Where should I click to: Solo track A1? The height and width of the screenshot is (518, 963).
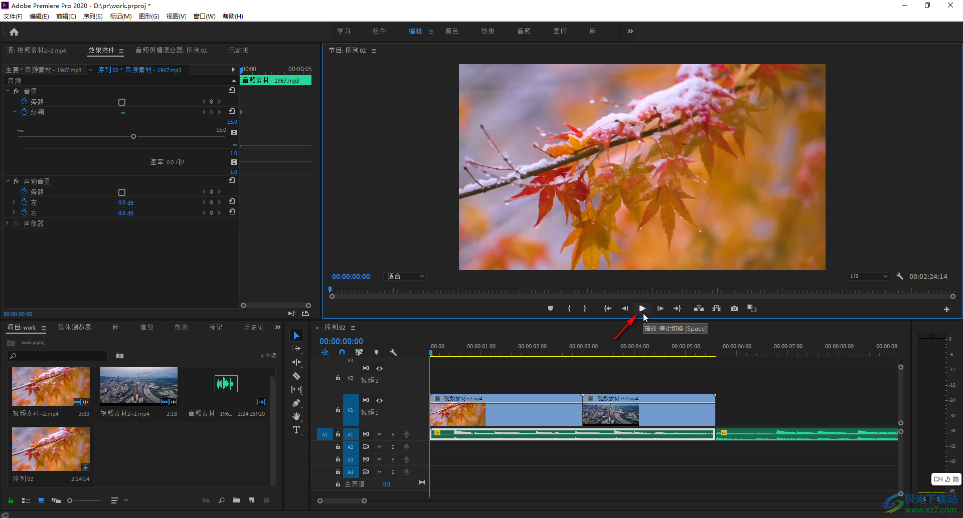tap(393, 434)
